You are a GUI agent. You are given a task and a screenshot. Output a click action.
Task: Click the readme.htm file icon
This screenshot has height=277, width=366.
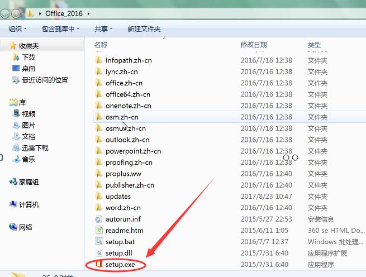click(x=98, y=230)
